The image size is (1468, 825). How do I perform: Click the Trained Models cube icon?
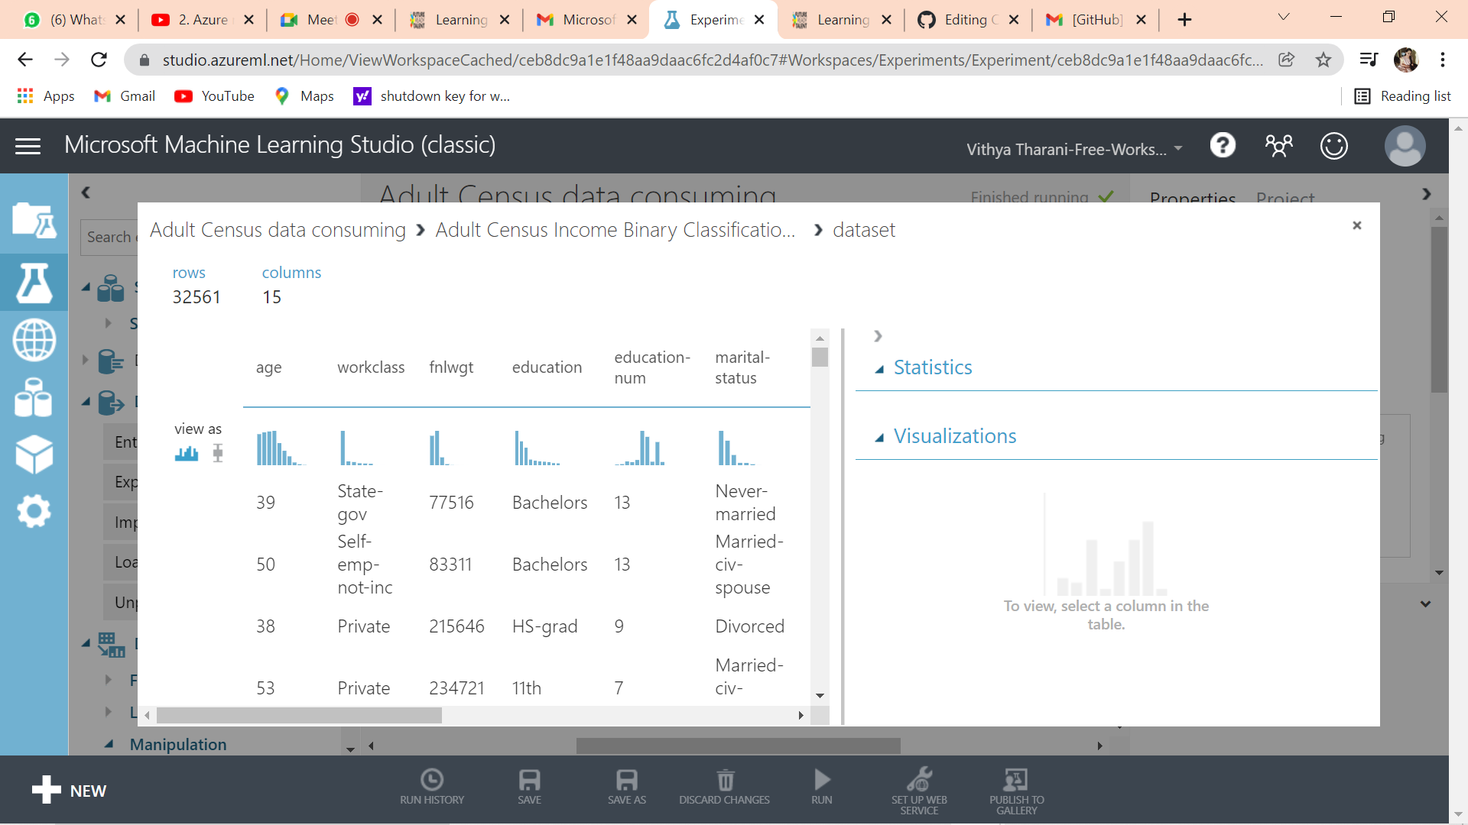[34, 455]
